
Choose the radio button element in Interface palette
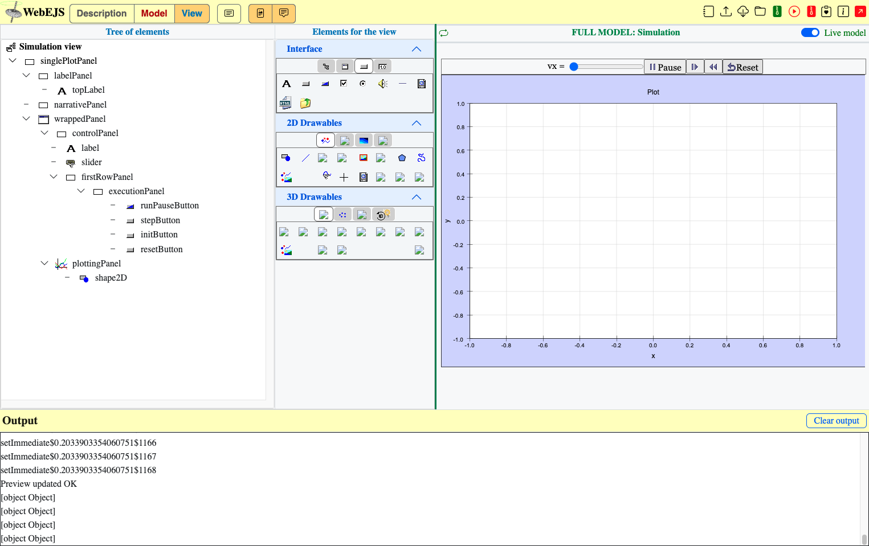point(363,84)
